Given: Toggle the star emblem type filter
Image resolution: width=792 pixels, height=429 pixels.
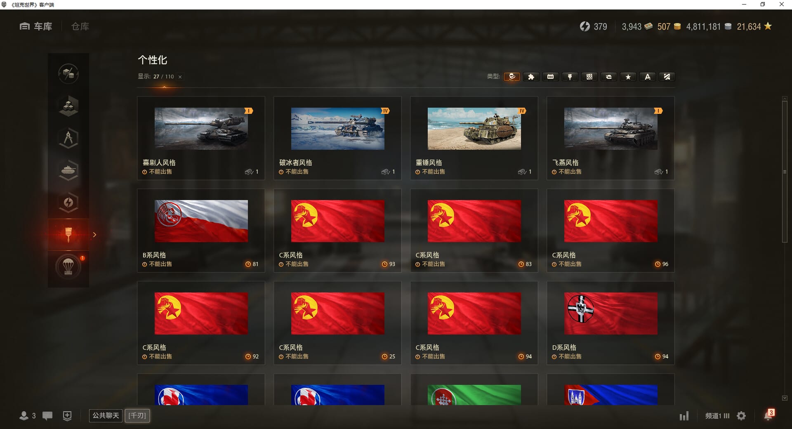Looking at the screenshot, I should point(628,77).
